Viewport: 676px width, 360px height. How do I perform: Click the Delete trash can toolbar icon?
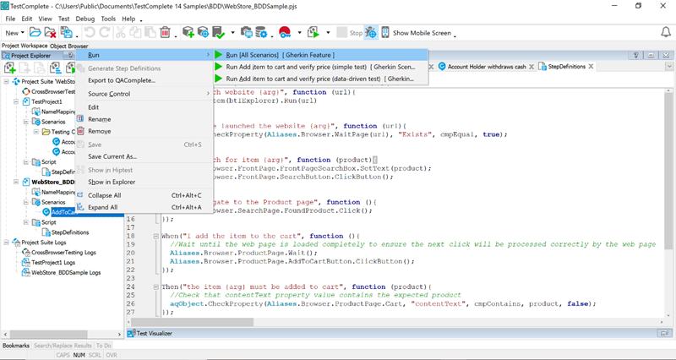click(165, 32)
